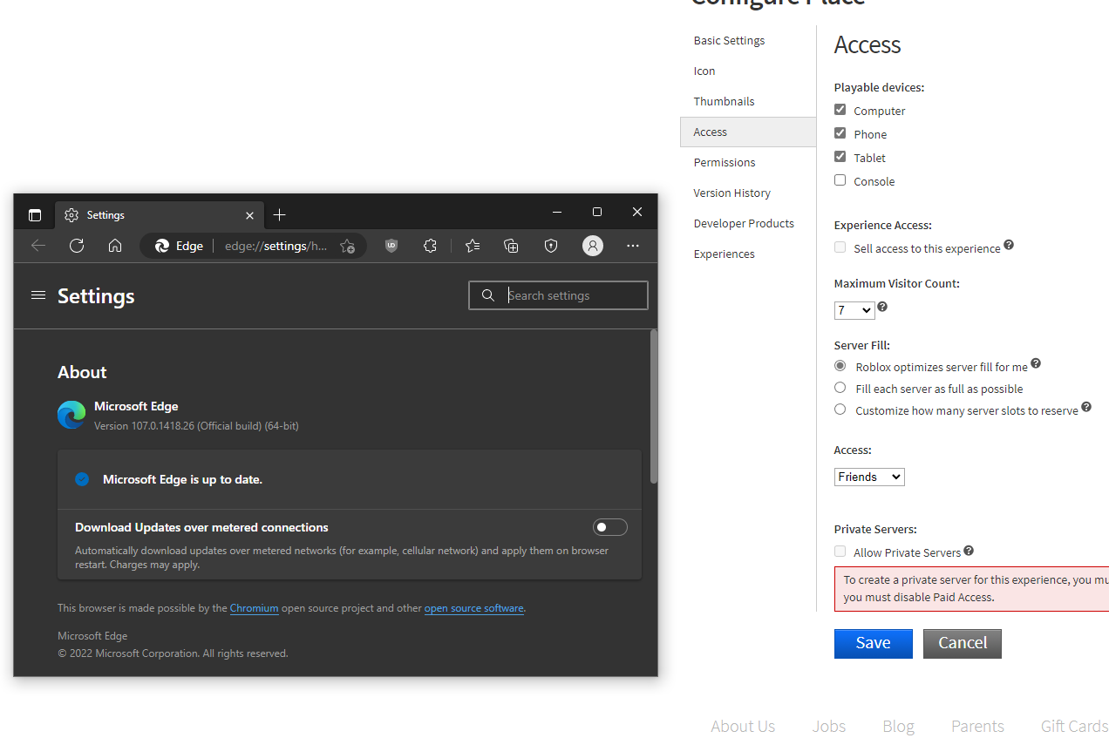1109x738 pixels.
Task: Open Collections icon in Edge toolbar
Action: pyautogui.click(x=512, y=246)
